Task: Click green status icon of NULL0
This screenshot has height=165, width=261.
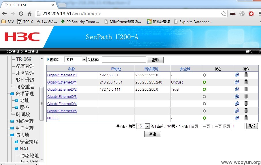Action: pyautogui.click(x=205, y=118)
